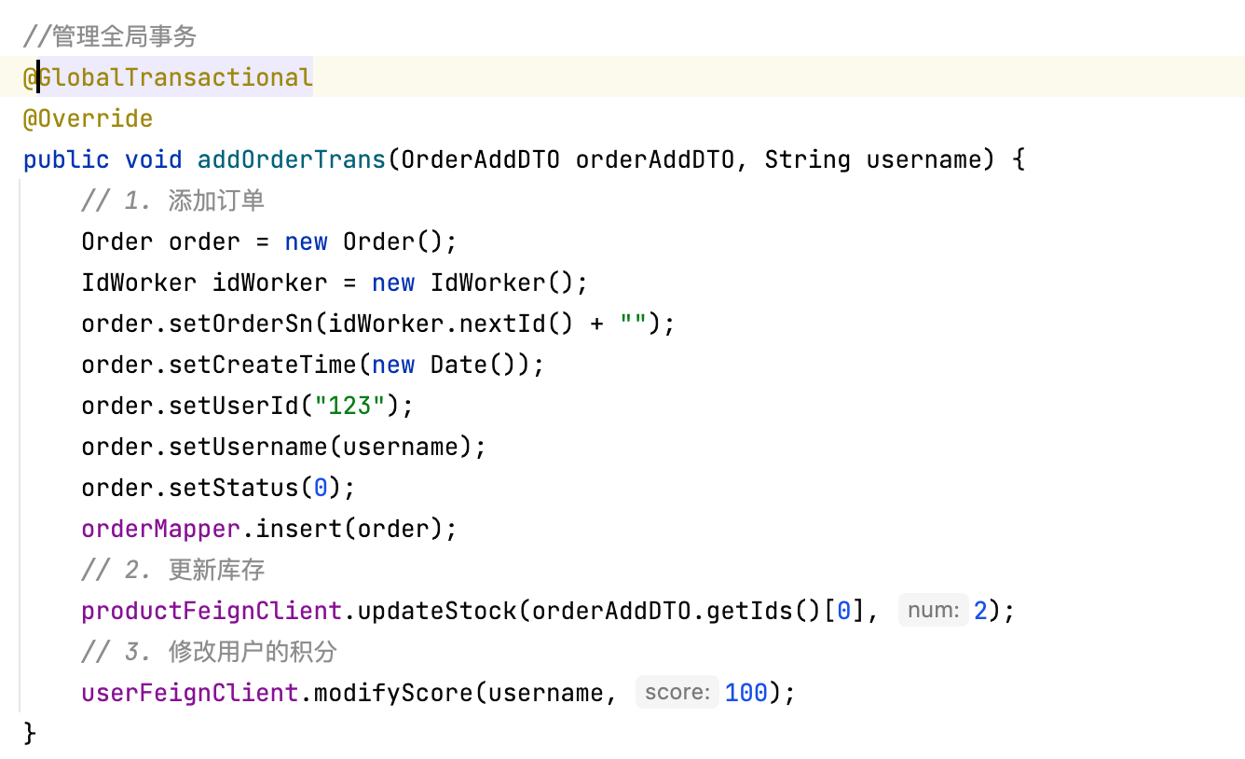The height and width of the screenshot is (759, 1245).
Task: Click the 'score:' parameter hint
Action: click(x=677, y=693)
